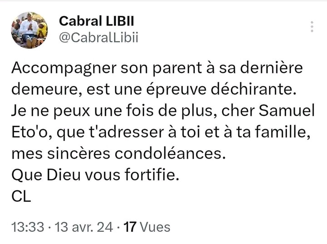Click the Vues label
Viewport: 327px width, 244px height.
coord(155,227)
